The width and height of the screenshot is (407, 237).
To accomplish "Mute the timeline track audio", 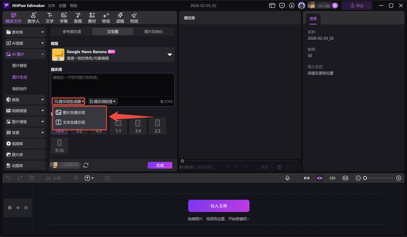I will tap(25, 208).
